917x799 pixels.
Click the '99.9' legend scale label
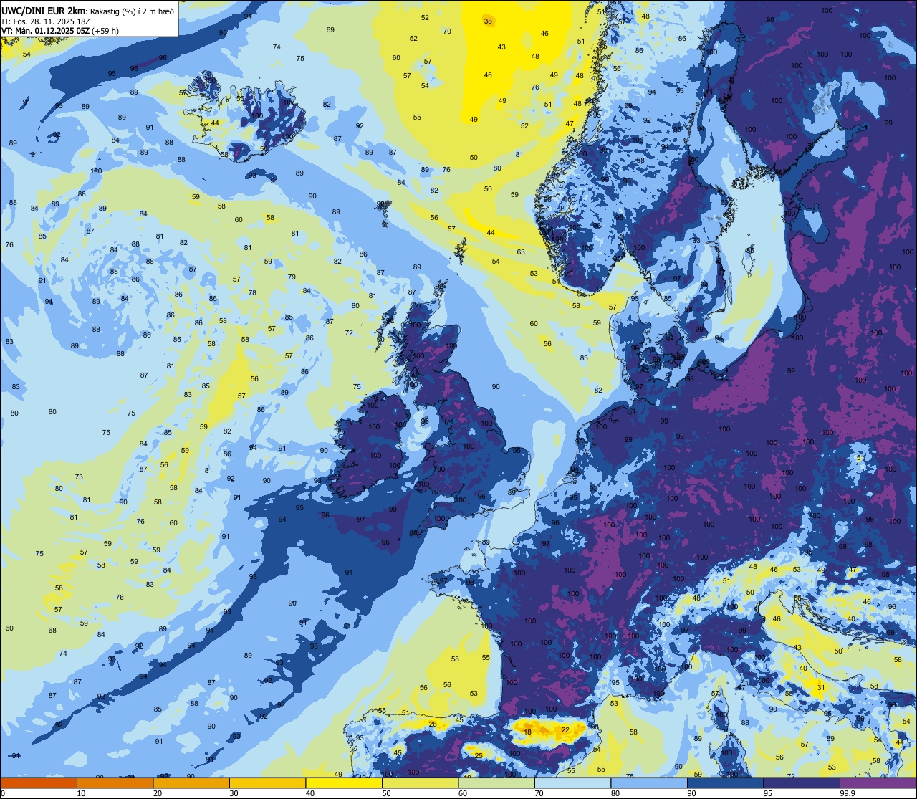point(848,793)
